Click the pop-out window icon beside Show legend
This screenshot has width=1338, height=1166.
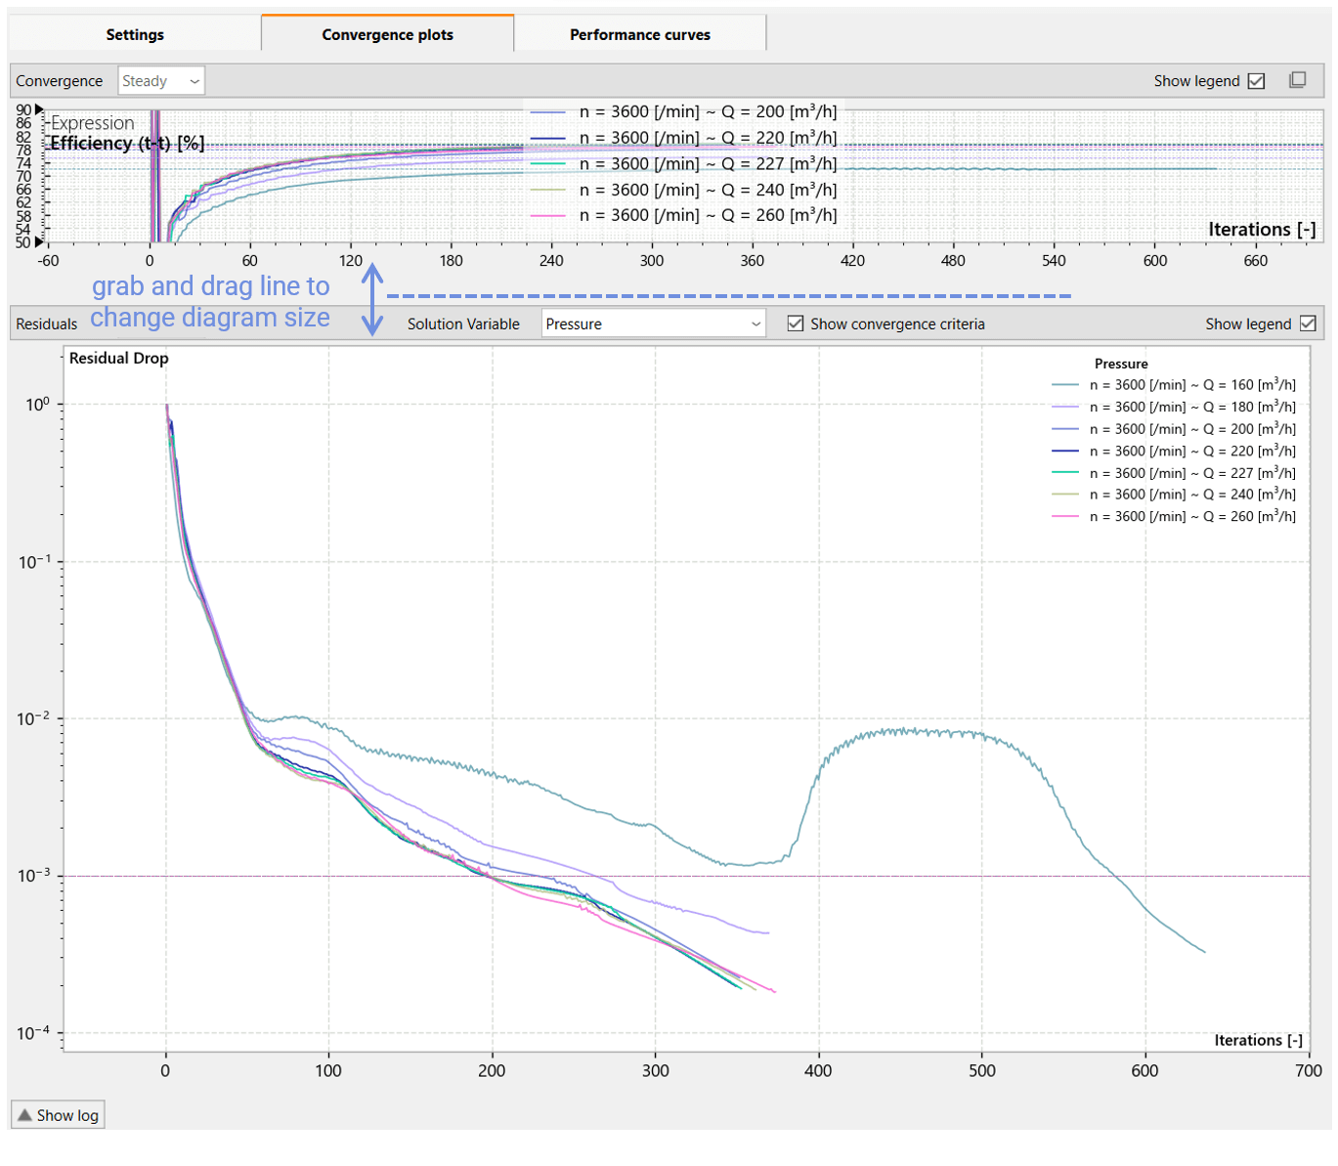pyautogui.click(x=1297, y=80)
